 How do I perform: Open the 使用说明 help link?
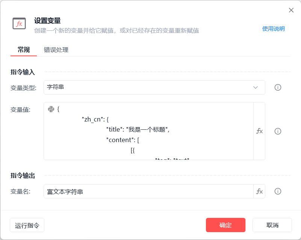[x=273, y=29]
